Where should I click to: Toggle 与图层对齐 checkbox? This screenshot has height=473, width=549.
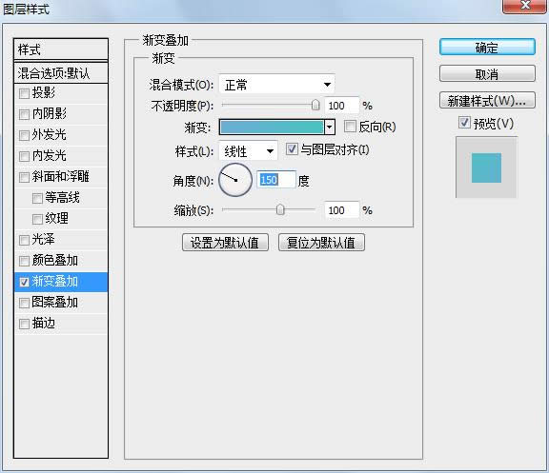pos(292,149)
